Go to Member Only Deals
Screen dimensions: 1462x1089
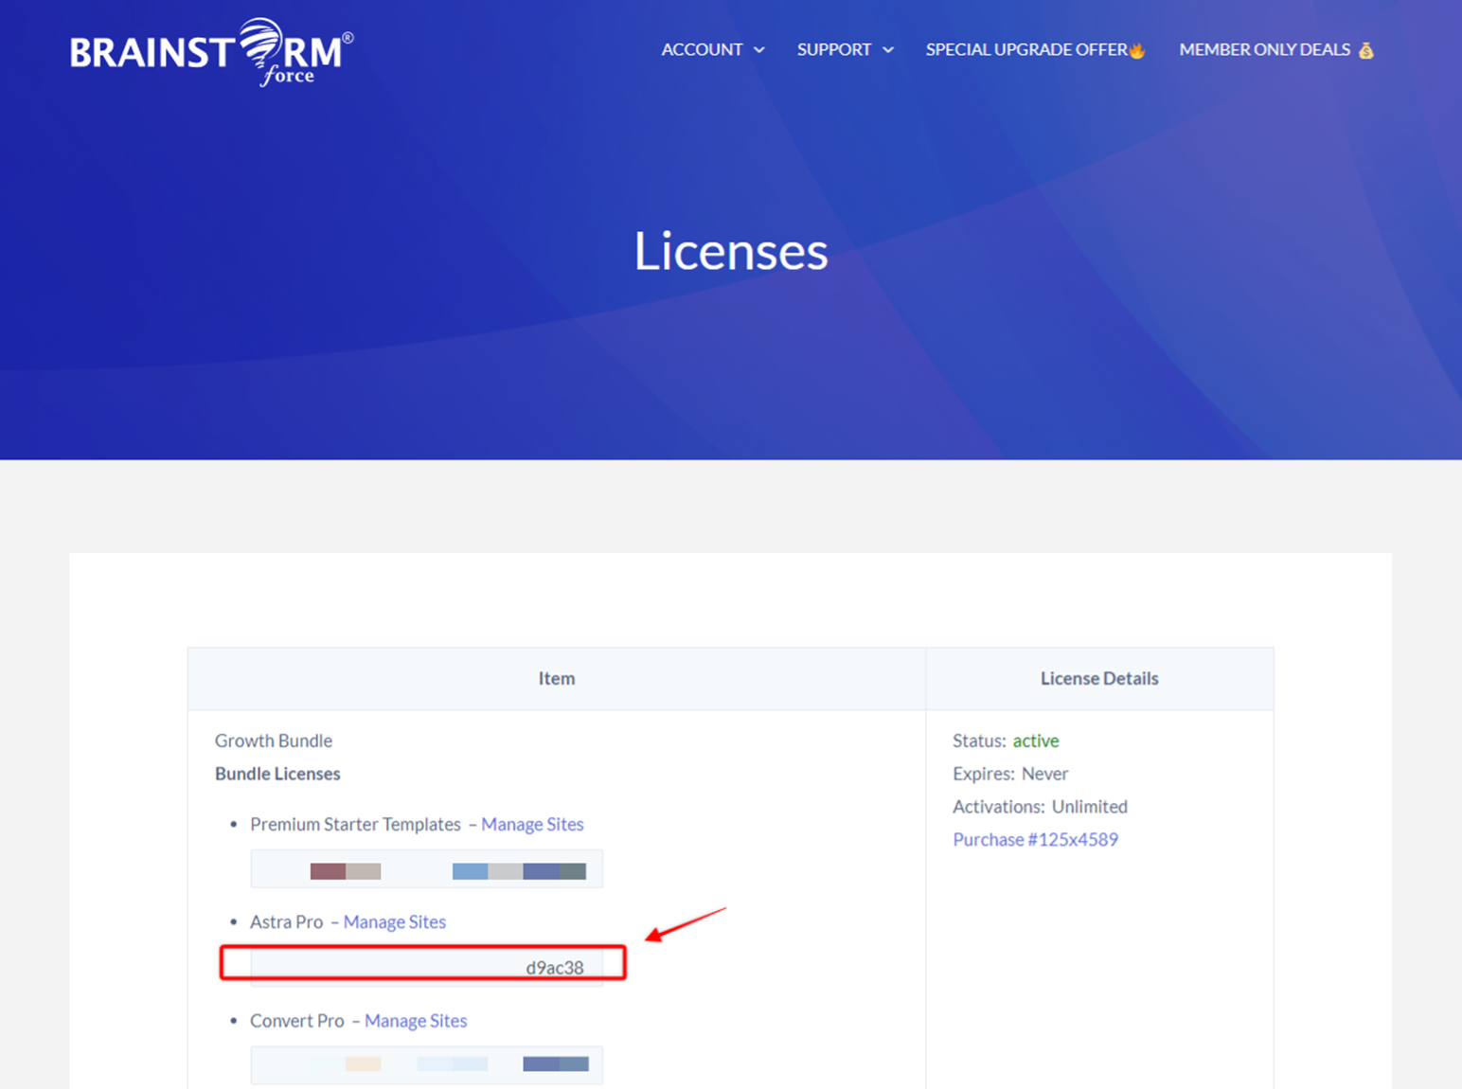pyautogui.click(x=1265, y=49)
